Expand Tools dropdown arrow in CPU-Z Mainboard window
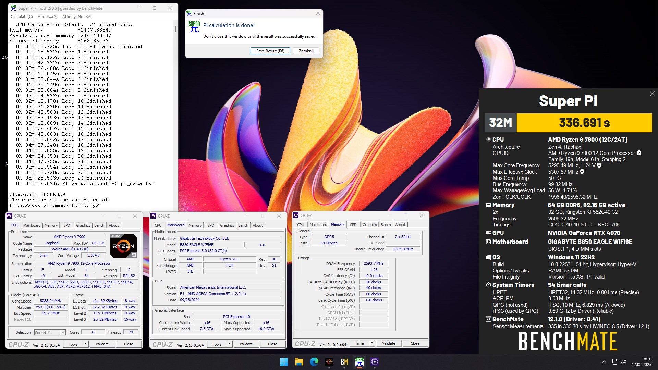658x370 pixels. (x=229, y=344)
